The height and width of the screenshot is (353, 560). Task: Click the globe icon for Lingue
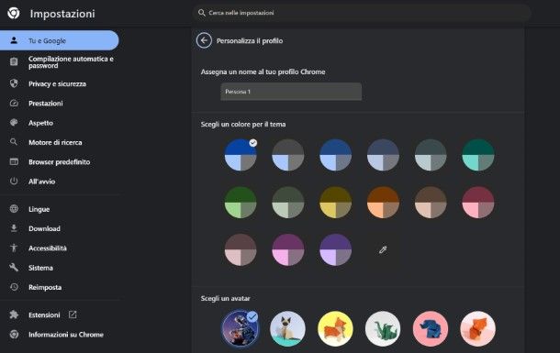click(x=14, y=209)
